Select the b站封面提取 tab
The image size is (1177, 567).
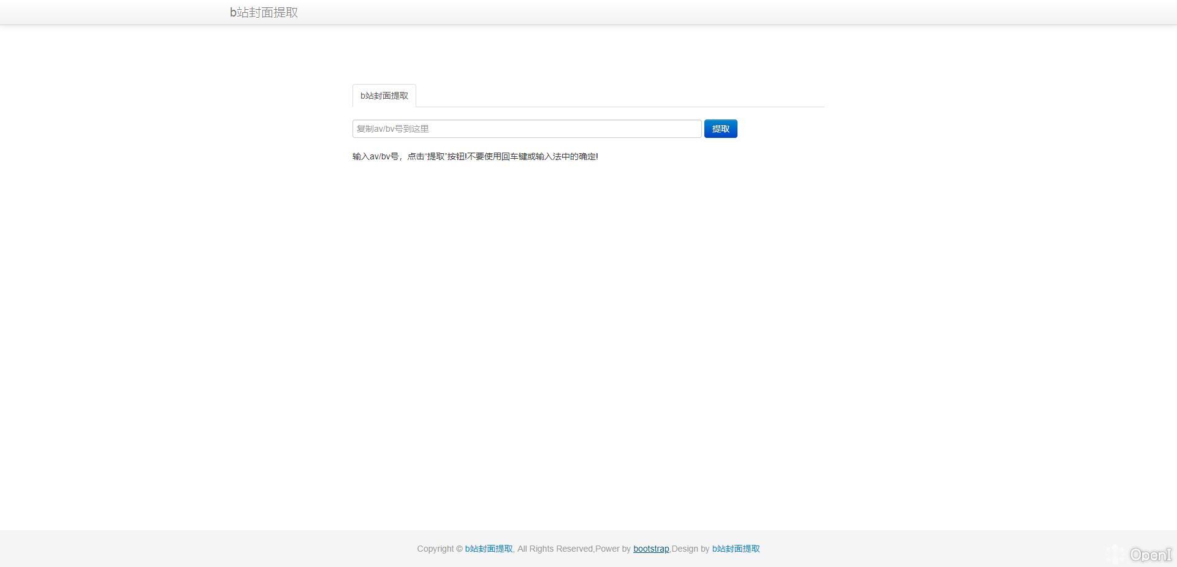[x=384, y=96]
